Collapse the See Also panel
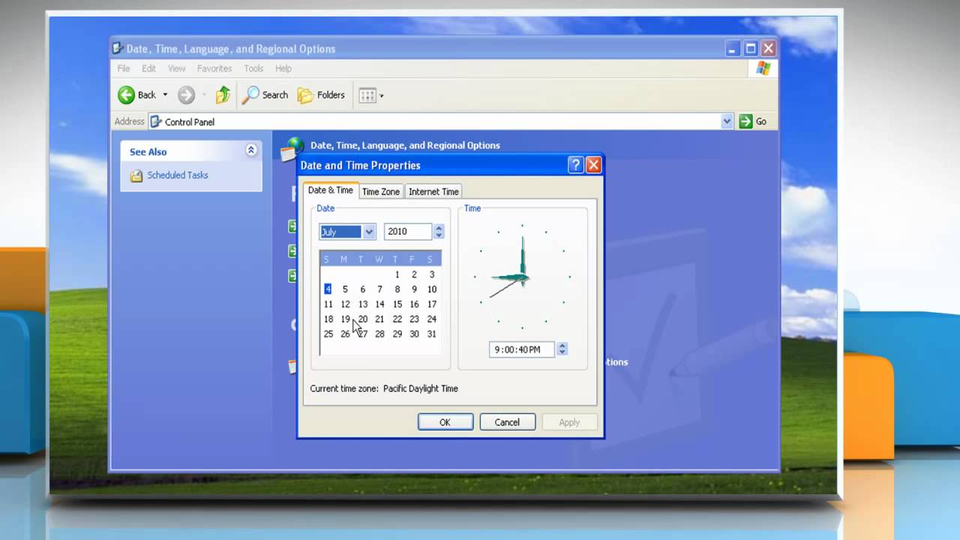 coord(251,151)
